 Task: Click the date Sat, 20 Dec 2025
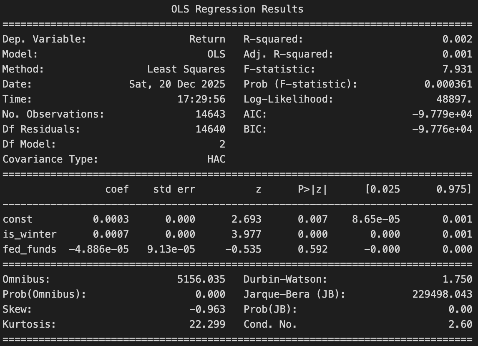click(x=177, y=84)
